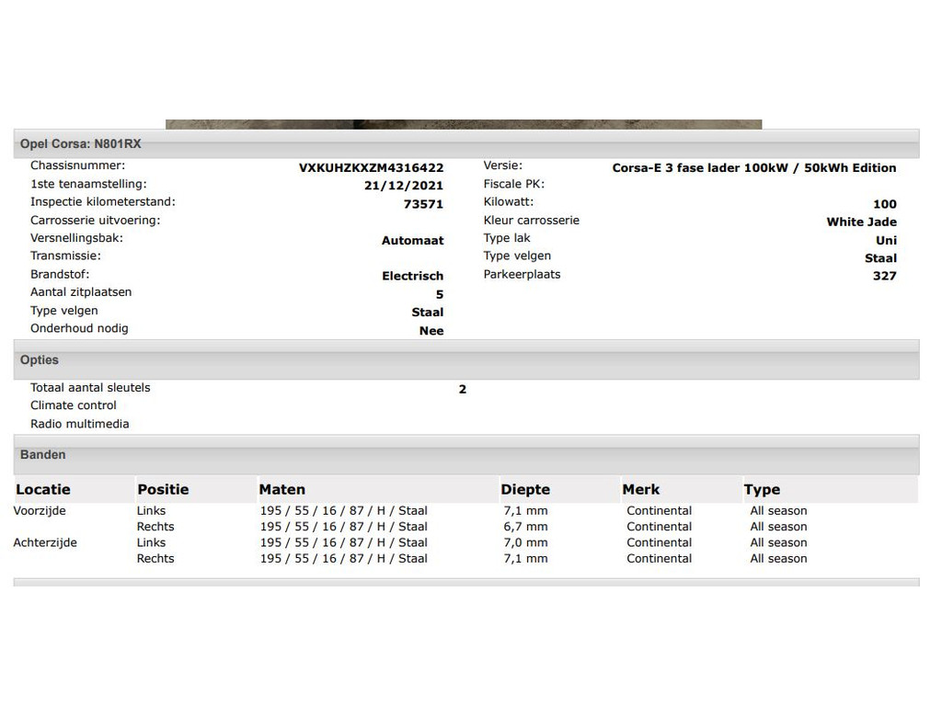This screenshot has height=706, width=942.
Task: Click the Fiscale PK label
Action: (x=513, y=184)
